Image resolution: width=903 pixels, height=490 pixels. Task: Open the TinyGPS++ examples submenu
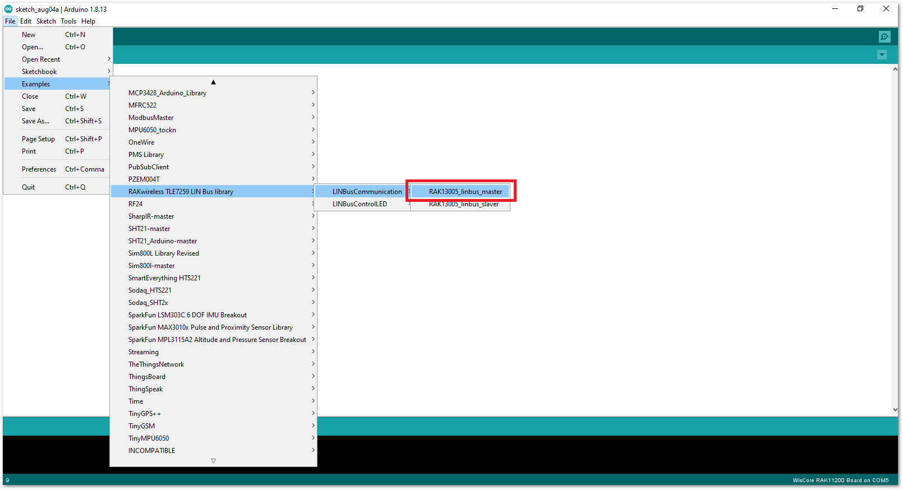214,414
